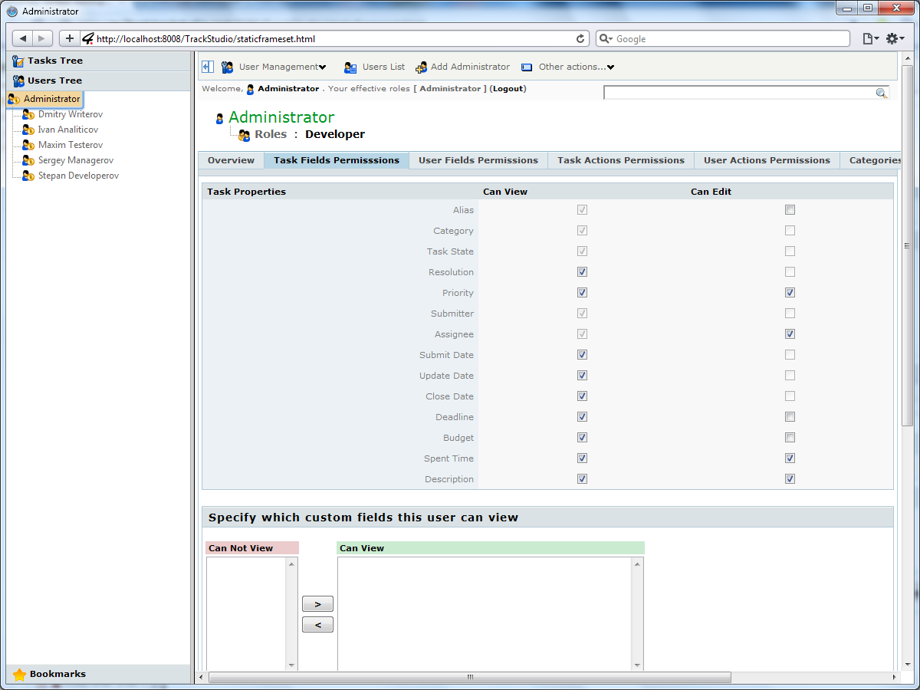Uncheck Can View for Resolution
This screenshot has width=920, height=690.
click(582, 272)
